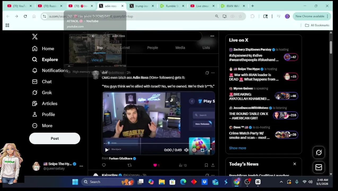The width and height of the screenshot is (338, 191).
Task: Click the adin ross search field
Action: tap(154, 36)
